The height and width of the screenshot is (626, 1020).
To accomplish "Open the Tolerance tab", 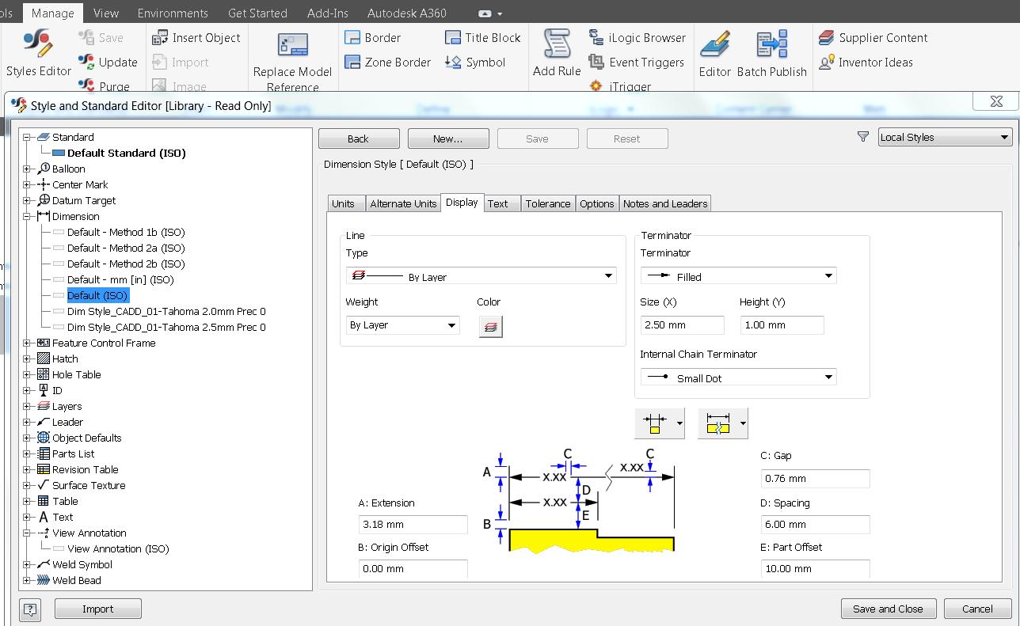I will coord(547,203).
